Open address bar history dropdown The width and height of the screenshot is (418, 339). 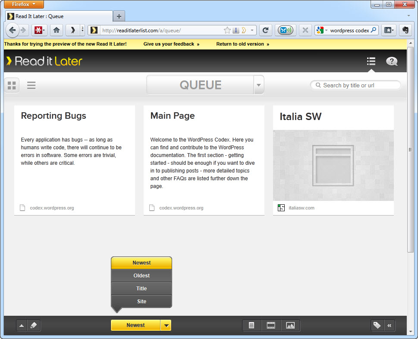tap(252, 30)
